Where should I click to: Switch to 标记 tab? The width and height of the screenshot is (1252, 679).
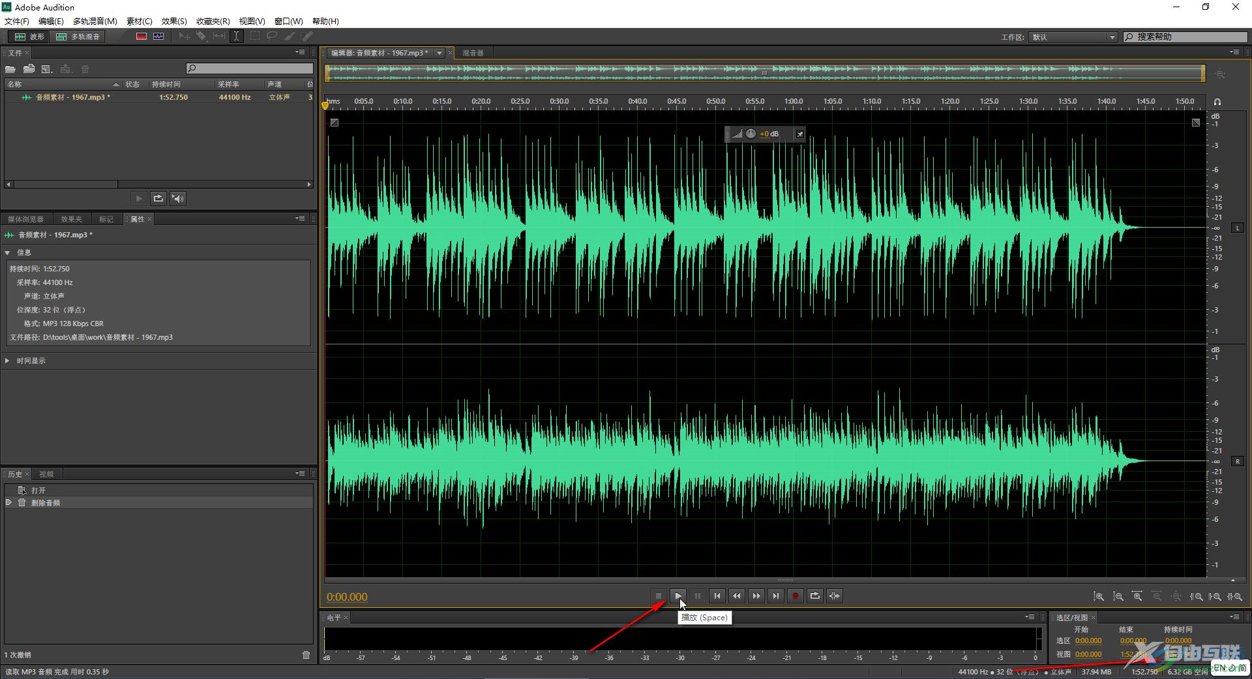[106, 219]
